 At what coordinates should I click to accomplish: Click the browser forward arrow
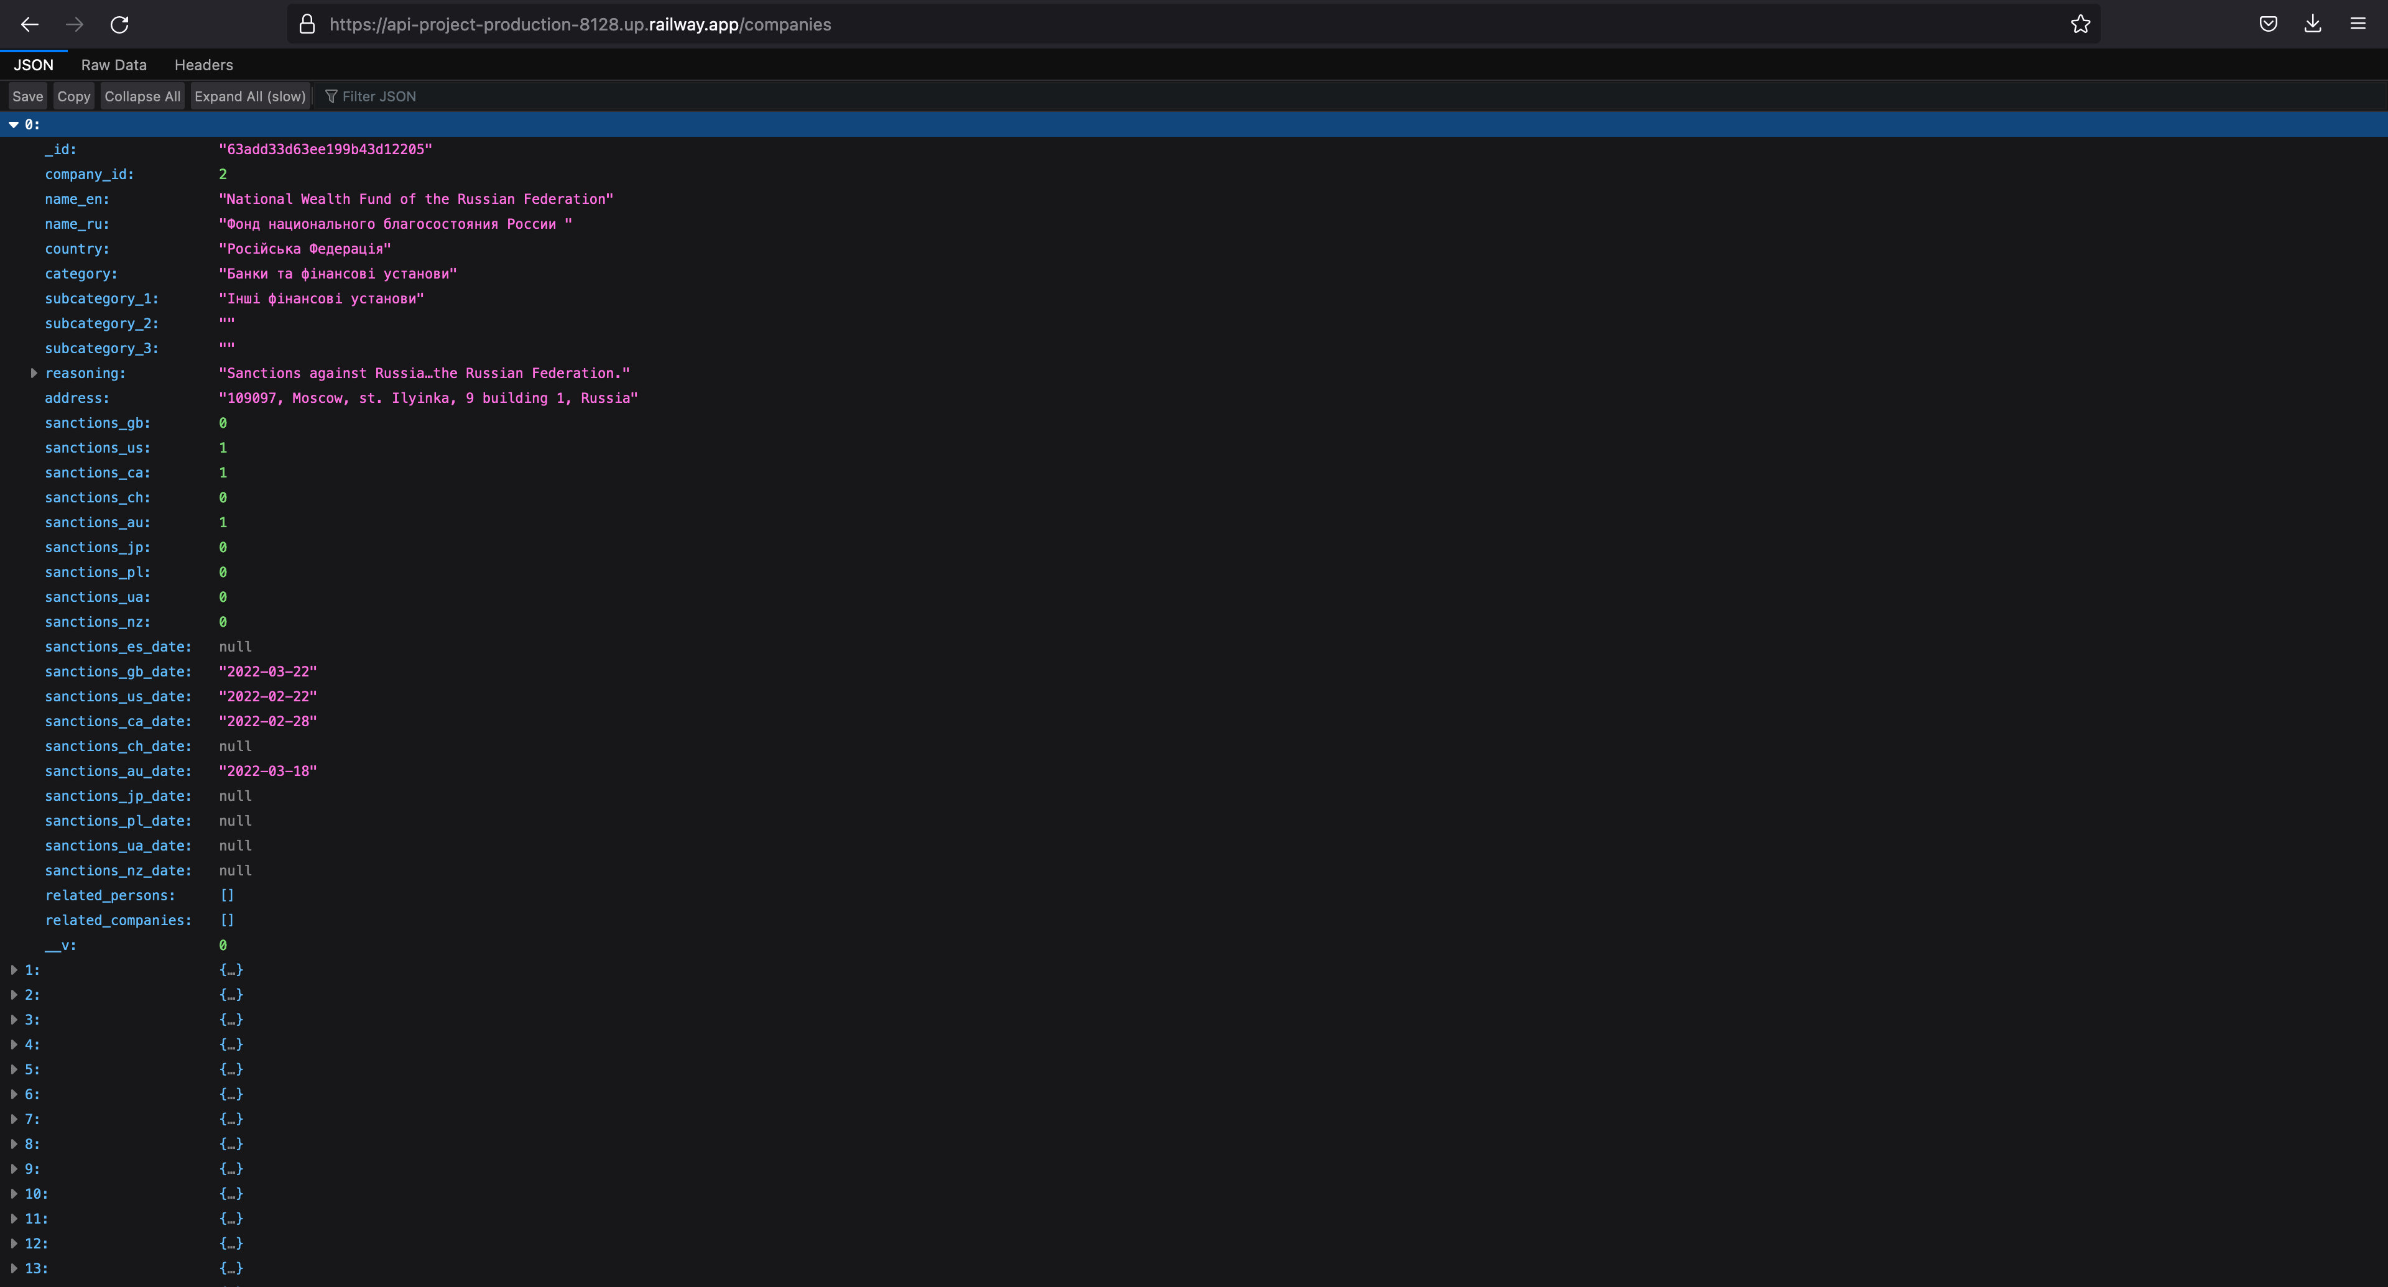click(x=75, y=24)
